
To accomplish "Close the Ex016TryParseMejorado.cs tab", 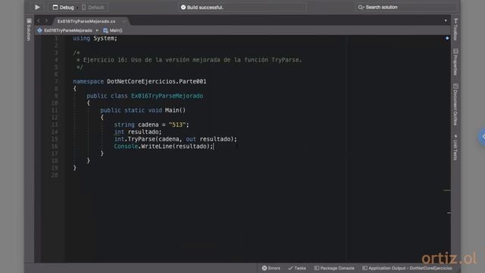I will (124, 21).
